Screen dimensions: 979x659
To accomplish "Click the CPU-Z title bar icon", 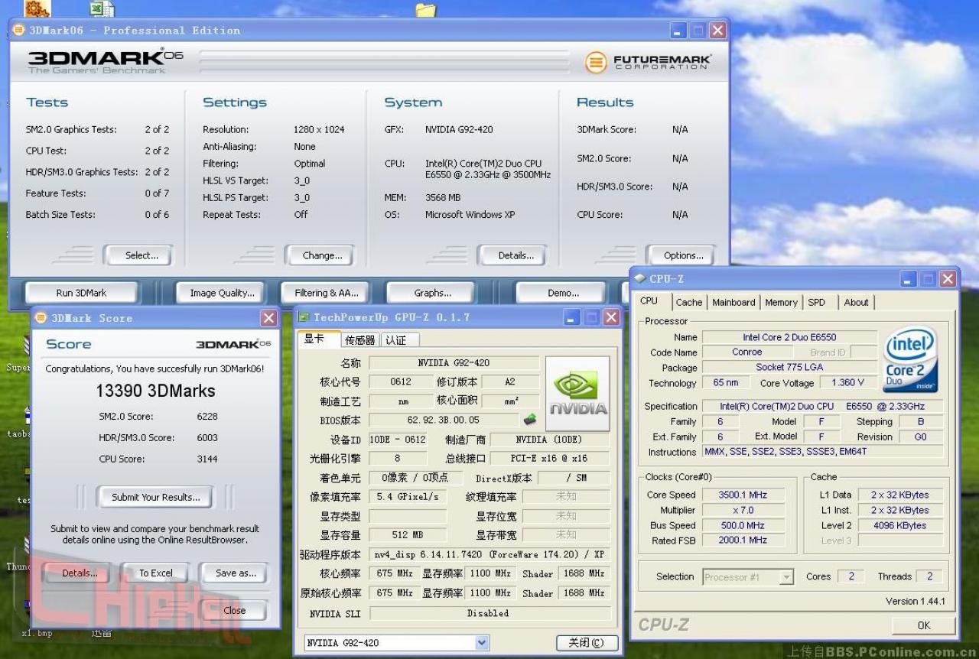I will tap(640, 278).
